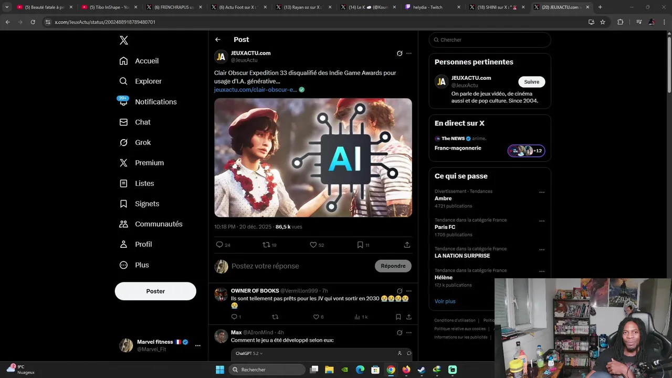Bookmark this page with the star icon
672x378 pixels.
[603, 22]
